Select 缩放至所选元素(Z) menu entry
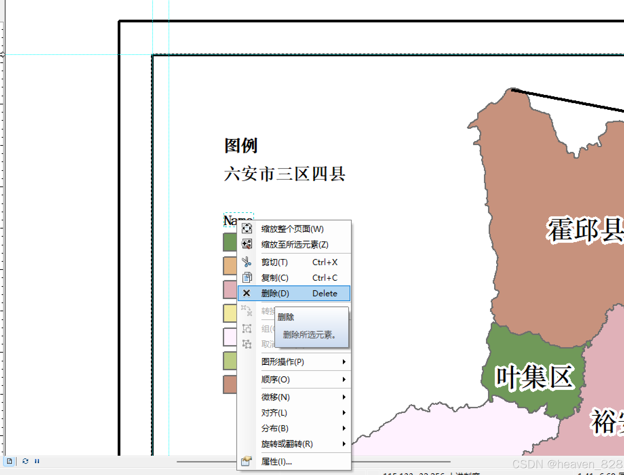This screenshot has height=475, width=624. click(x=294, y=244)
